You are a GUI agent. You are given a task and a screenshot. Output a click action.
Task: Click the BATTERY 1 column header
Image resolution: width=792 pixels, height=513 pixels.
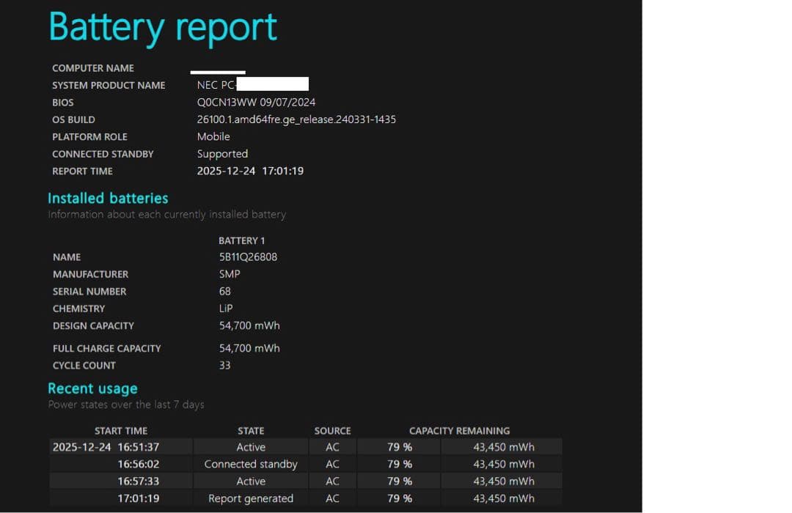pos(241,240)
